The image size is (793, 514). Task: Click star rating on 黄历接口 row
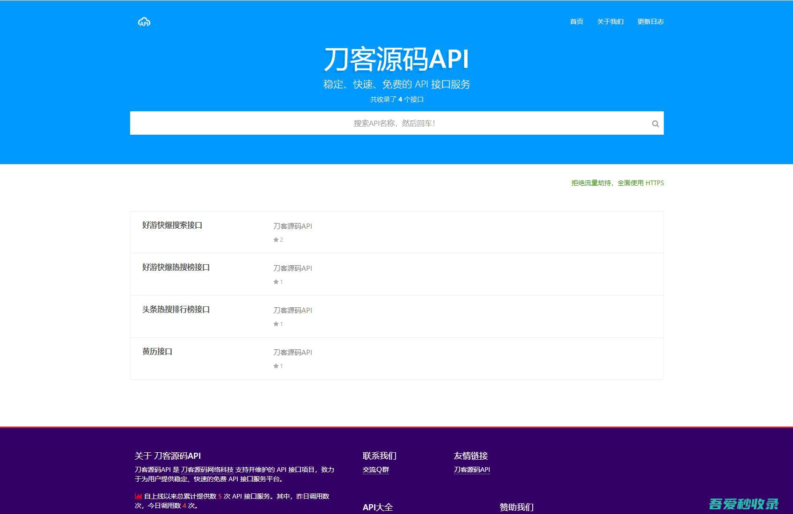click(278, 366)
